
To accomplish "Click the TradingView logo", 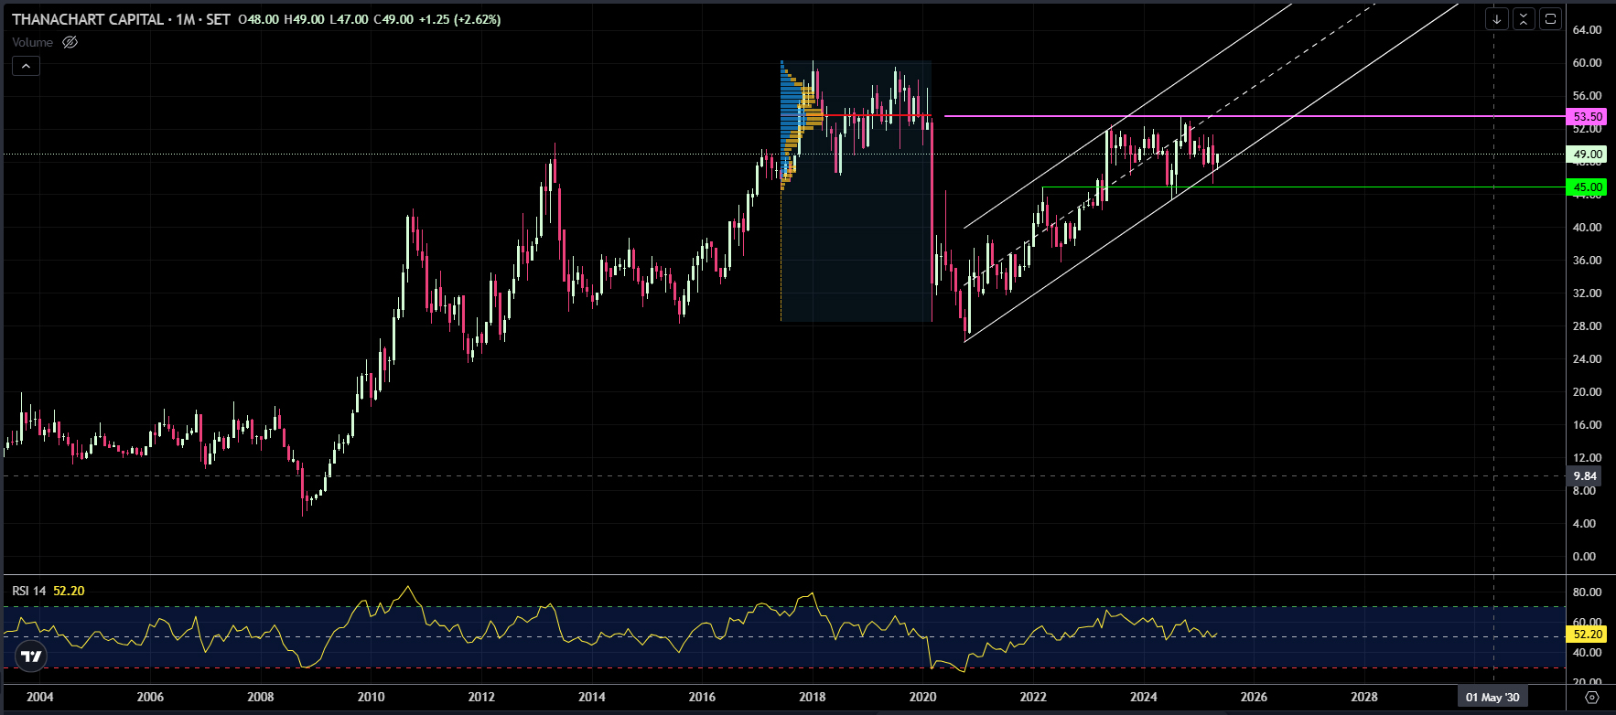I will [x=31, y=656].
